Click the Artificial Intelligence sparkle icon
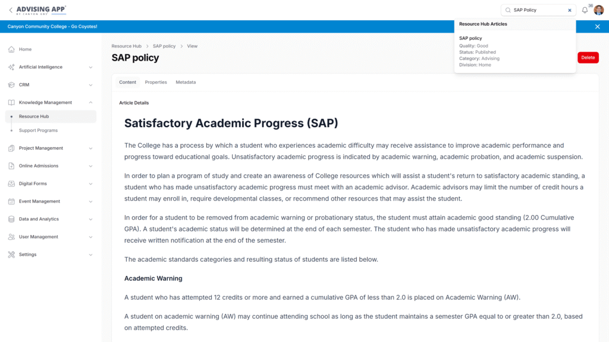This screenshot has width=609, height=342. [x=11, y=67]
